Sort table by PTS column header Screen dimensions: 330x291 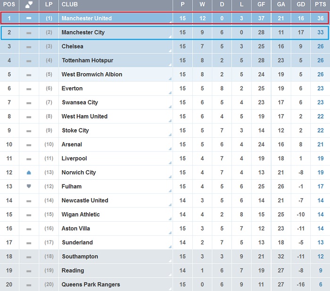point(320,4)
